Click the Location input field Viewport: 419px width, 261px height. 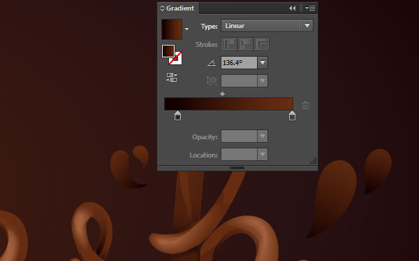click(239, 155)
